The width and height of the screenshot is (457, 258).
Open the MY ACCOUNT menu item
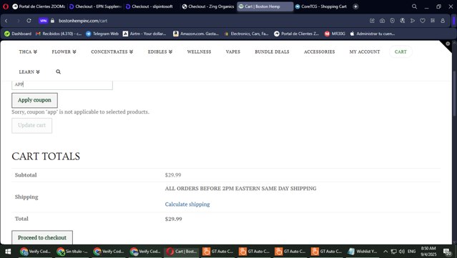[x=365, y=52]
